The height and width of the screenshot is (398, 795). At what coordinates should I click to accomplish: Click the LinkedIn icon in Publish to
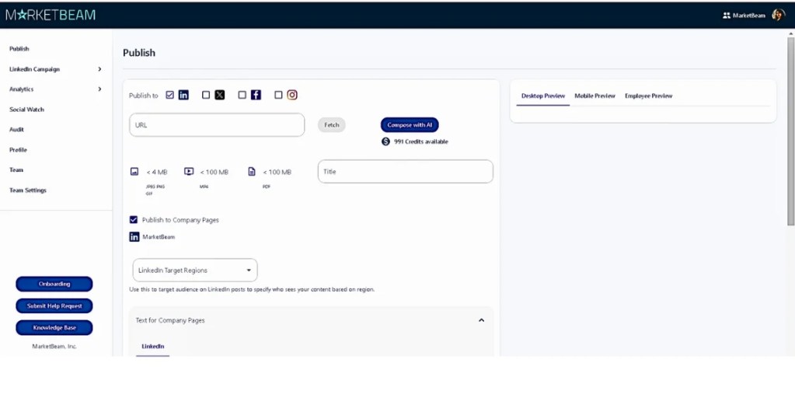pos(183,95)
